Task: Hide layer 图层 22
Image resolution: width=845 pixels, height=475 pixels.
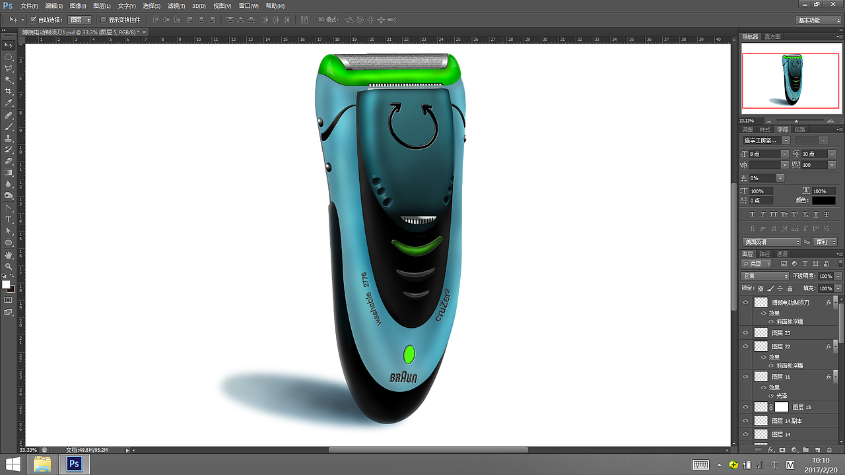Action: point(746,346)
